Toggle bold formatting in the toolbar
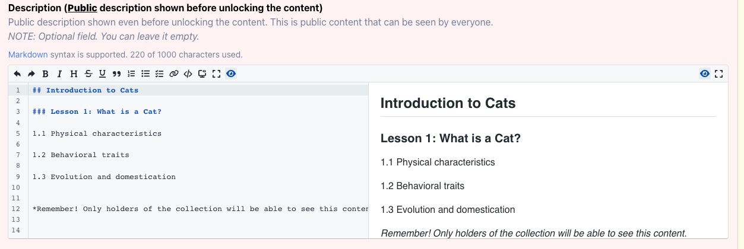 [x=46, y=74]
